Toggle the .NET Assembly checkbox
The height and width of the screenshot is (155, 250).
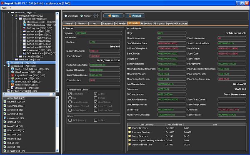click(70, 120)
